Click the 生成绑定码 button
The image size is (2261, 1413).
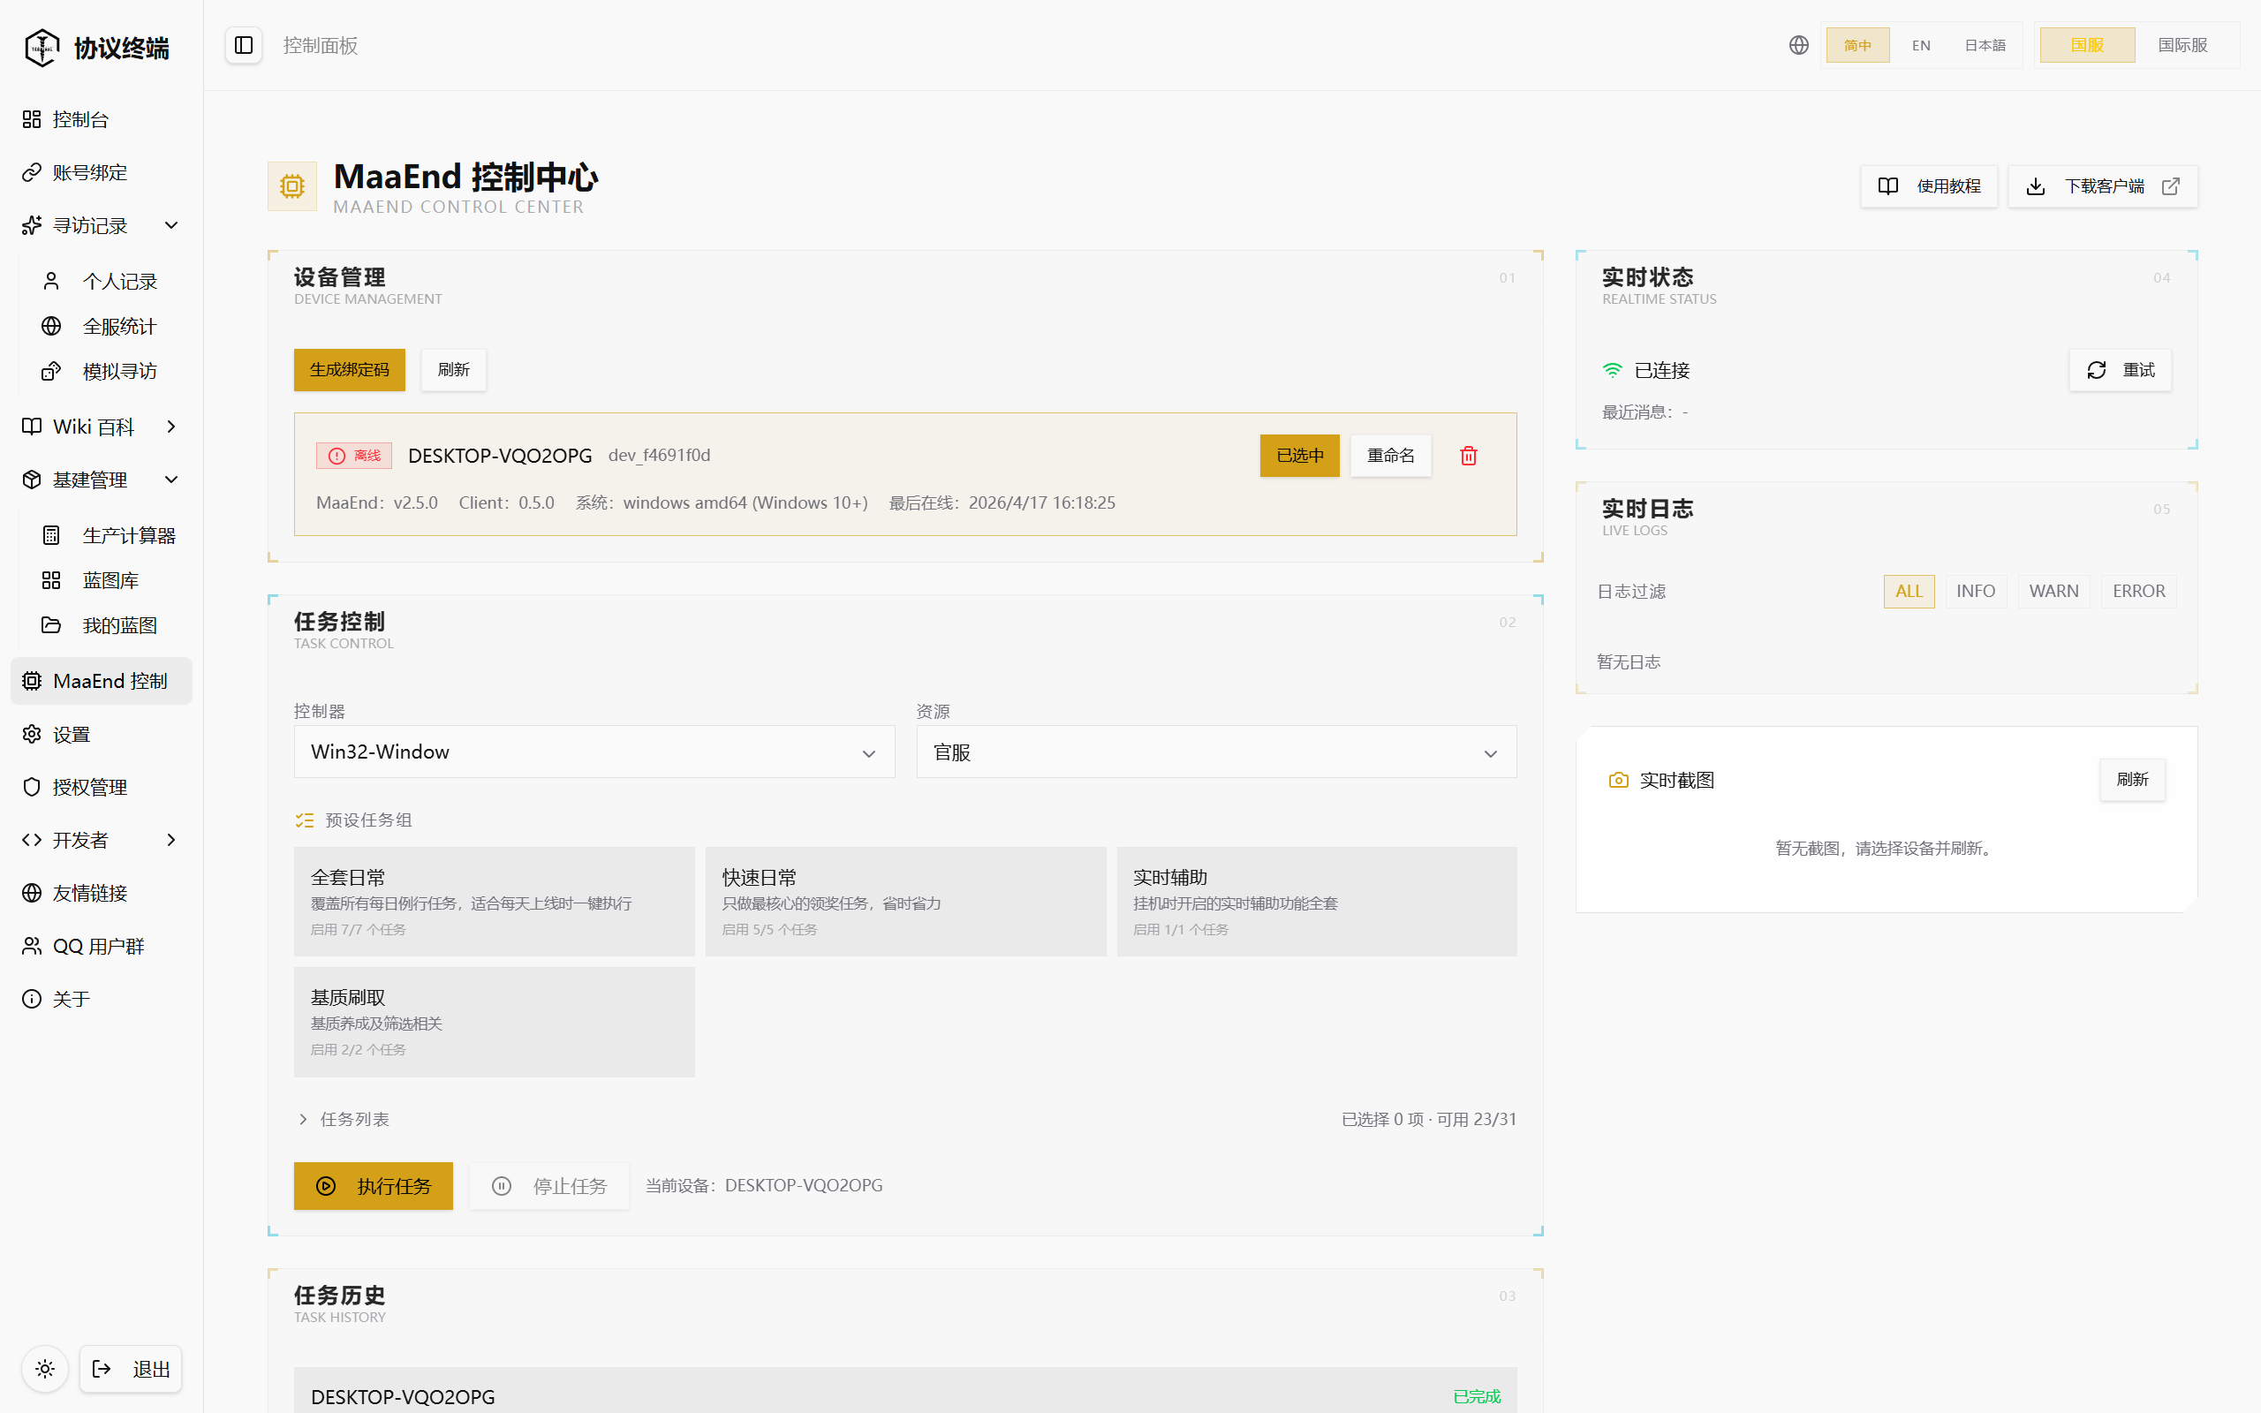point(350,370)
